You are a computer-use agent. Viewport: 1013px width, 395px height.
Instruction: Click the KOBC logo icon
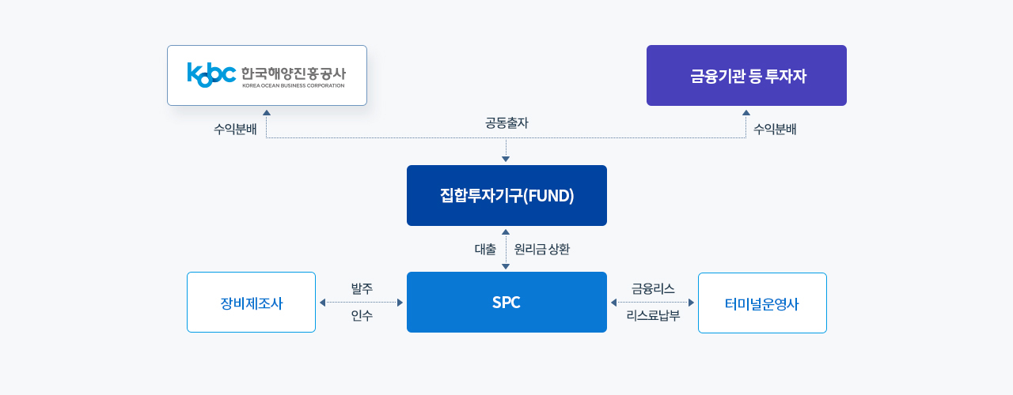pos(211,75)
